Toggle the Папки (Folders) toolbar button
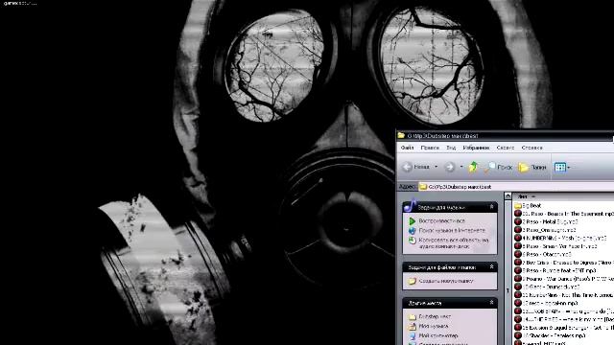Image resolution: width=614 pixels, height=345 pixels. point(532,167)
